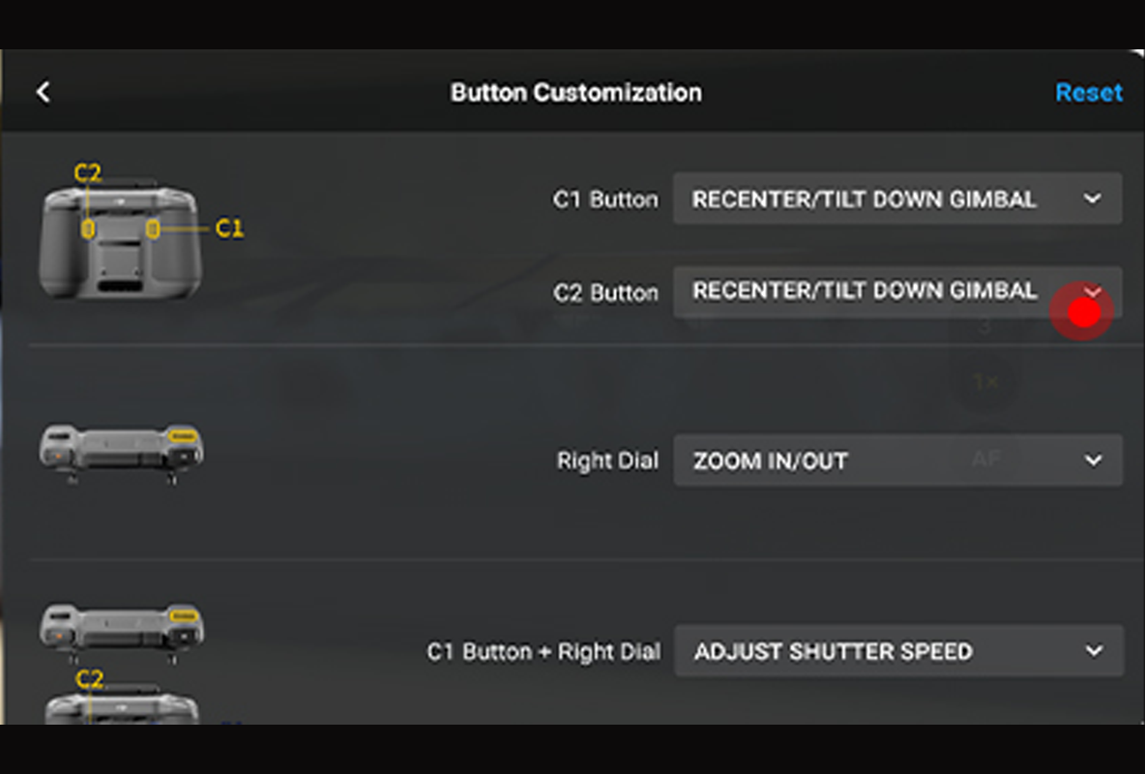
Task: Click the yellow C1 label beside controller image
Action: click(229, 228)
